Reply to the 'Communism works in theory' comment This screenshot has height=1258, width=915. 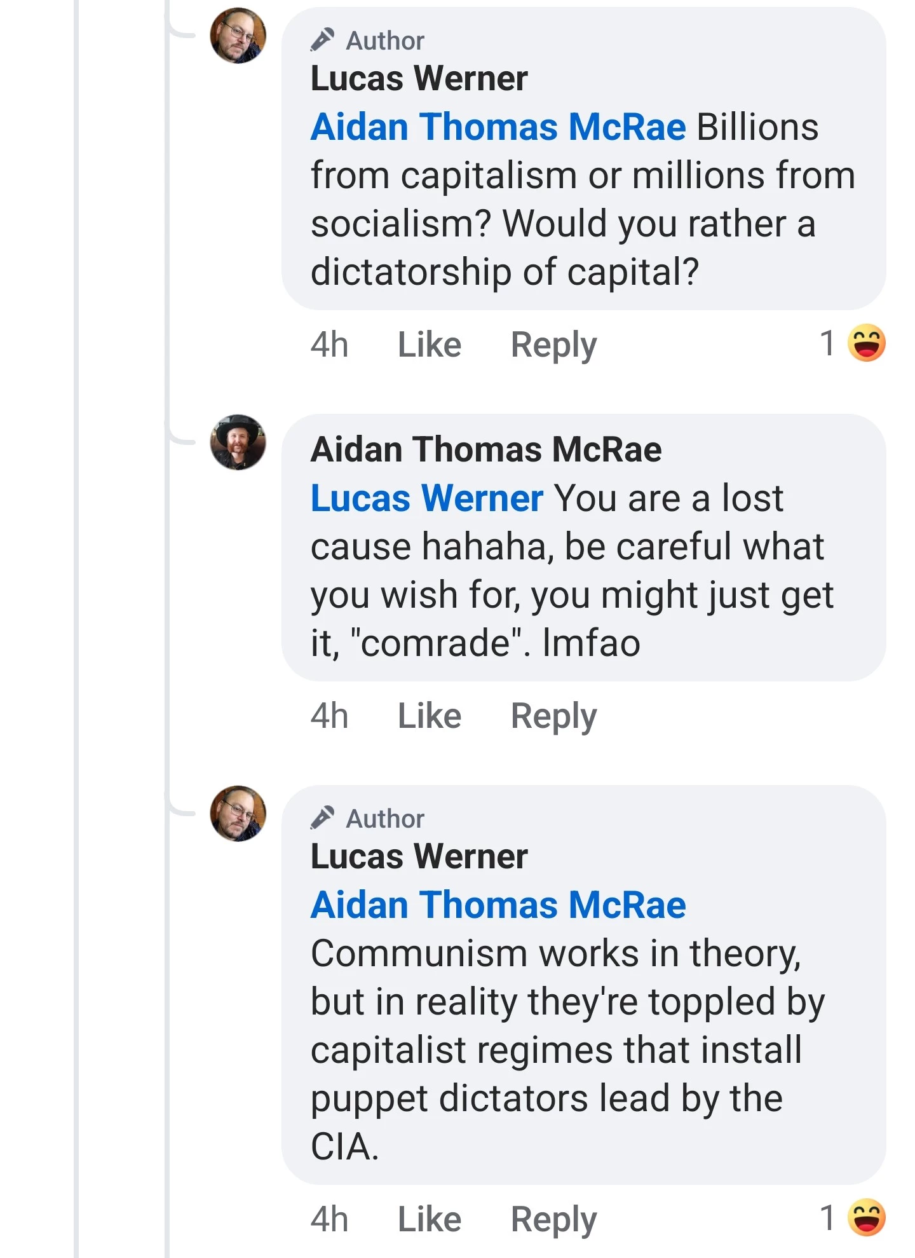(x=553, y=1219)
